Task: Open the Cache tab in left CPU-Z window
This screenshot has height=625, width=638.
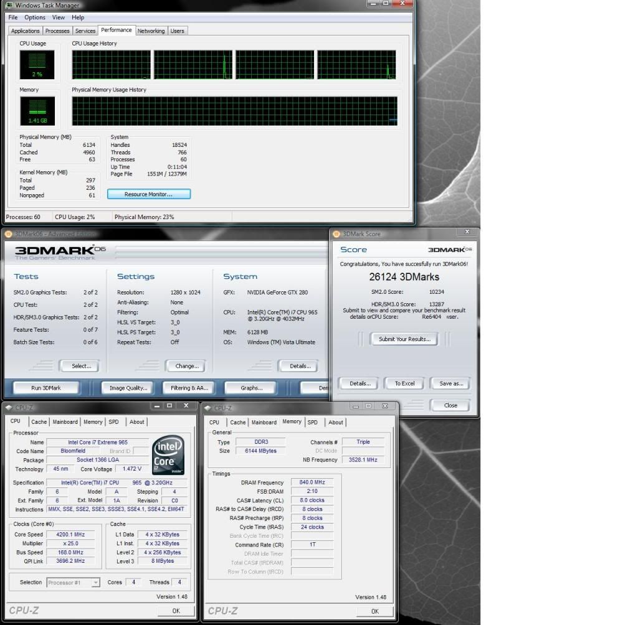Action: 39,422
